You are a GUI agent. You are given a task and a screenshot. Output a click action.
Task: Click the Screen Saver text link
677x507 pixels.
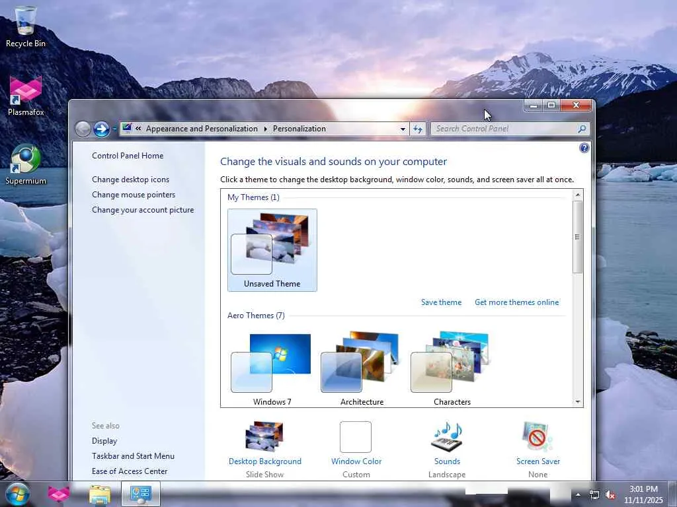tap(538, 461)
